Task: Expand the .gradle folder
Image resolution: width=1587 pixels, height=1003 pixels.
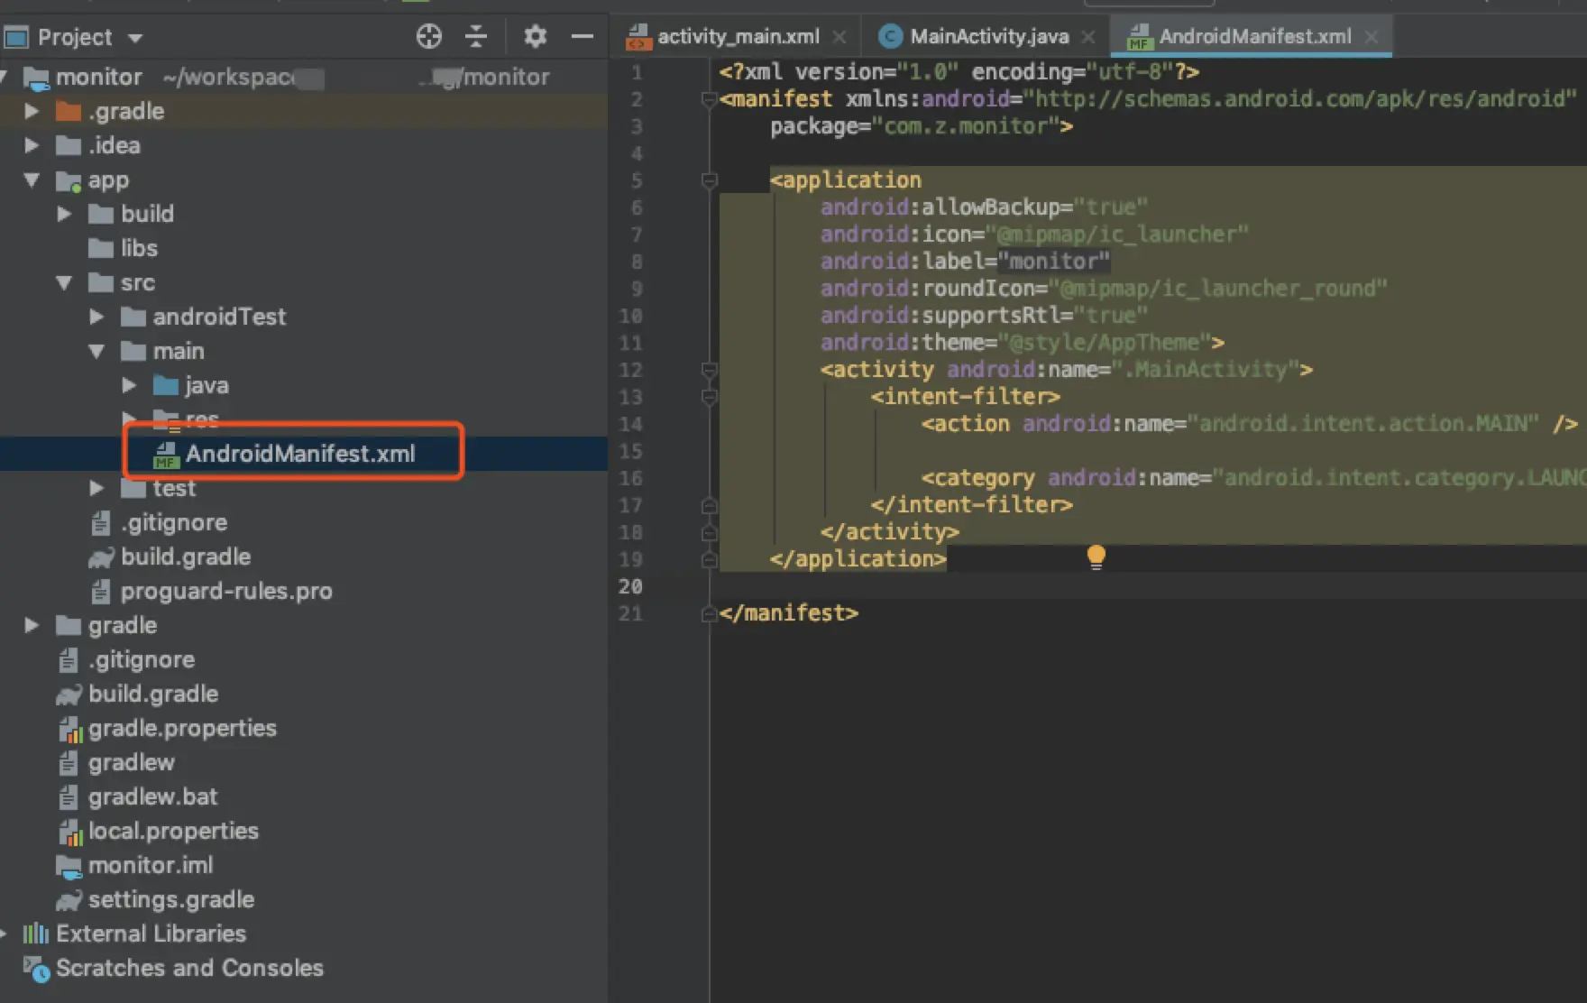Action: [32, 111]
